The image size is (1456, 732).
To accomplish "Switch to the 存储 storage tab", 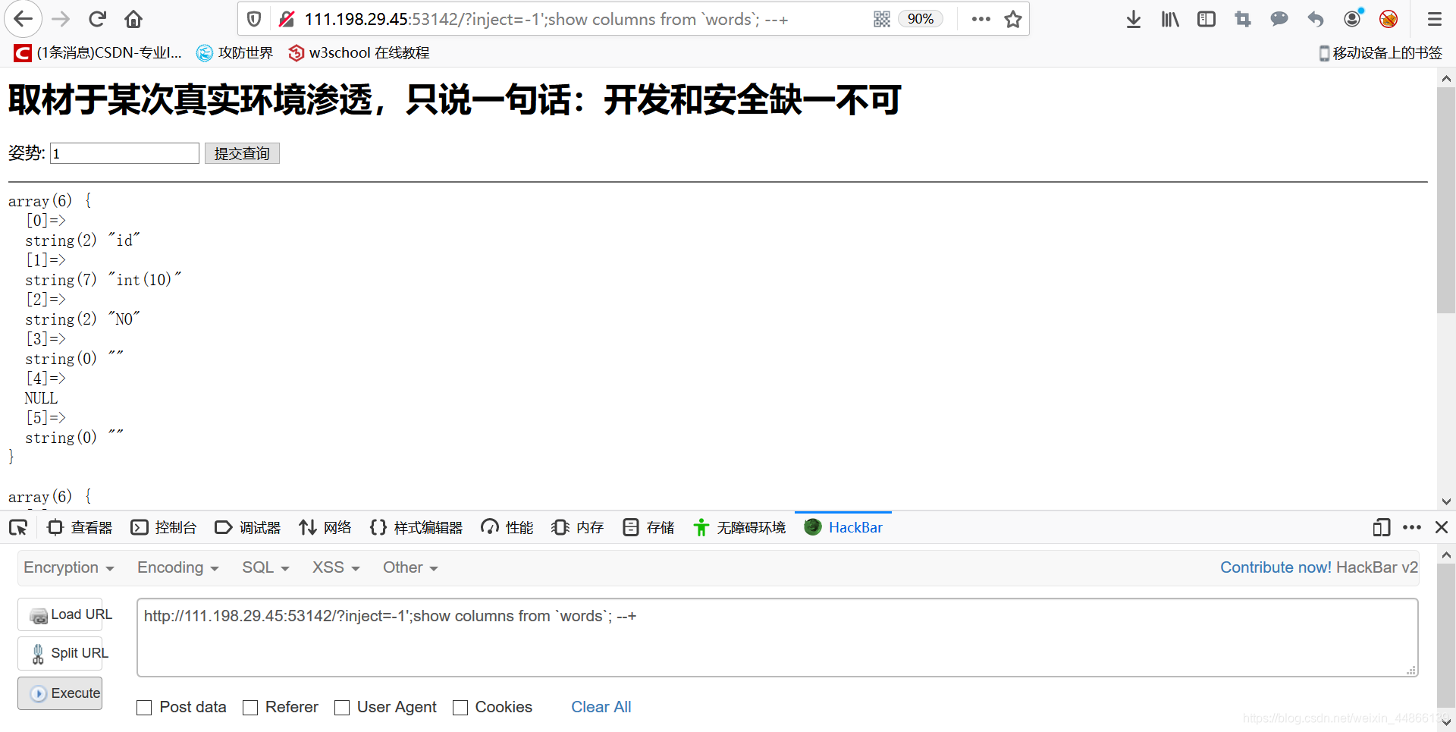I will 648,528.
